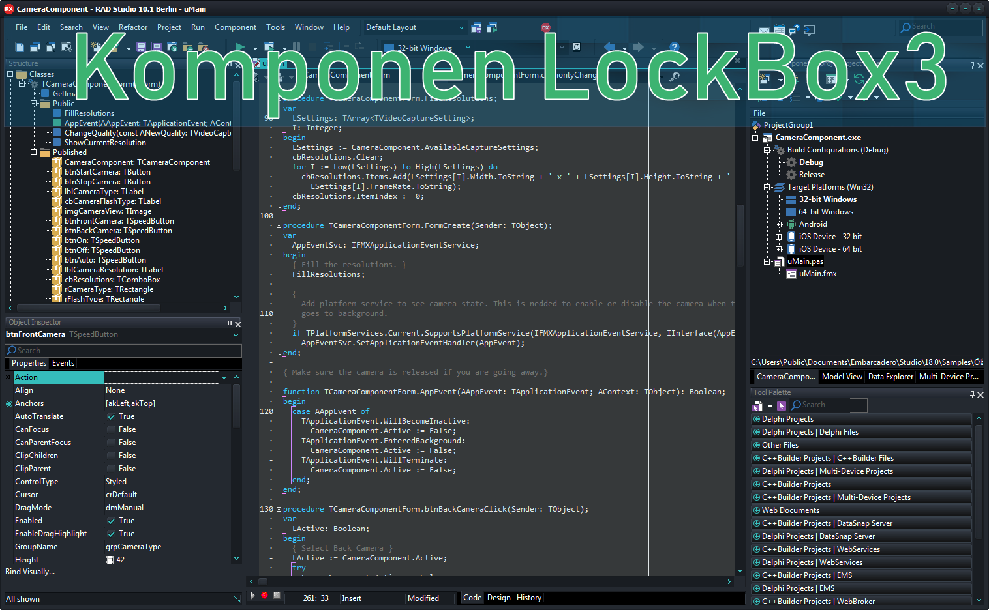Click the Object Inspector search field
The width and height of the screenshot is (989, 610).
point(123,351)
